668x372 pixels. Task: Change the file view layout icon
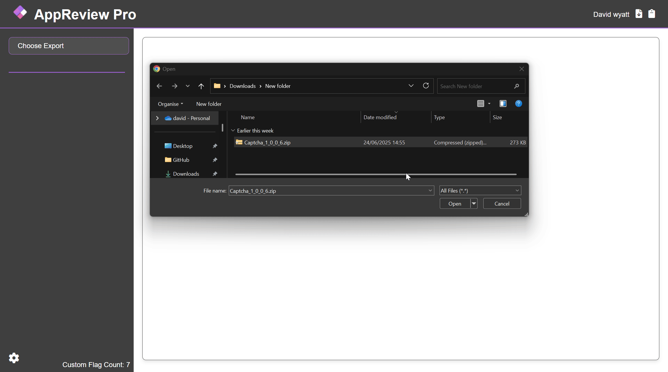click(480, 104)
